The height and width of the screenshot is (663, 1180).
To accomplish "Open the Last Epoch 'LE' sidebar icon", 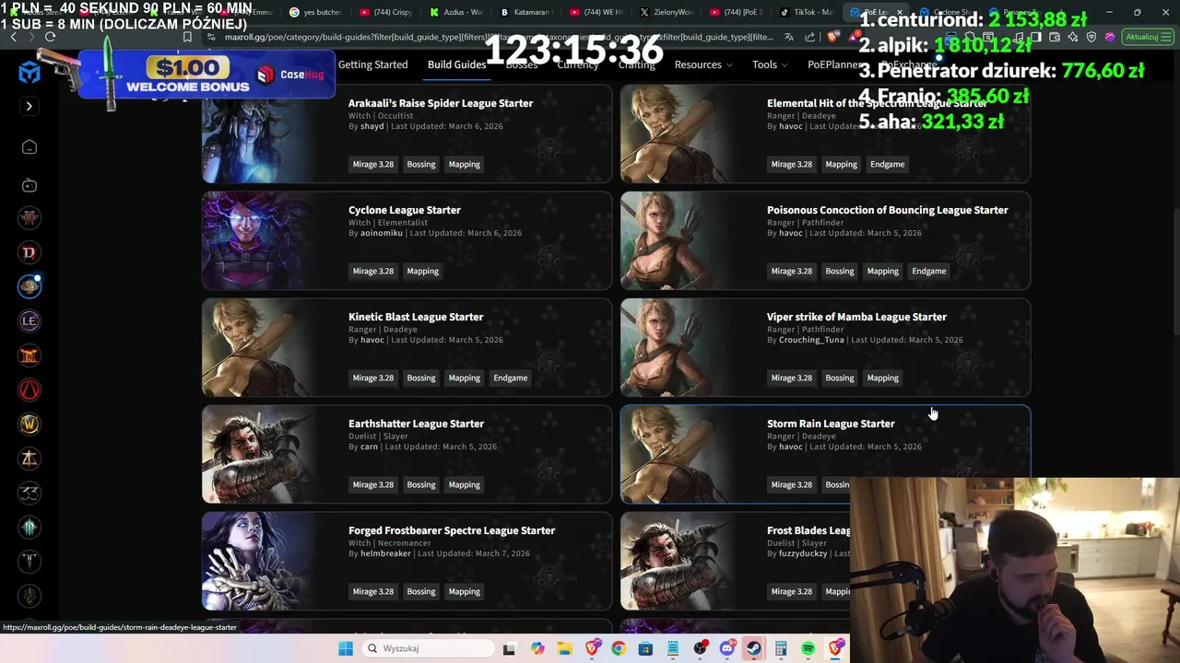I will pos(29,320).
